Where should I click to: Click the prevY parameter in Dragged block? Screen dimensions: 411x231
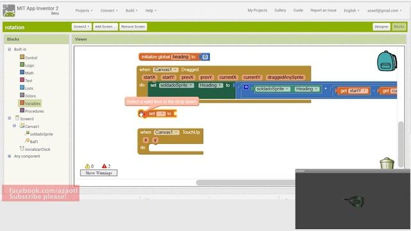pyautogui.click(x=206, y=77)
